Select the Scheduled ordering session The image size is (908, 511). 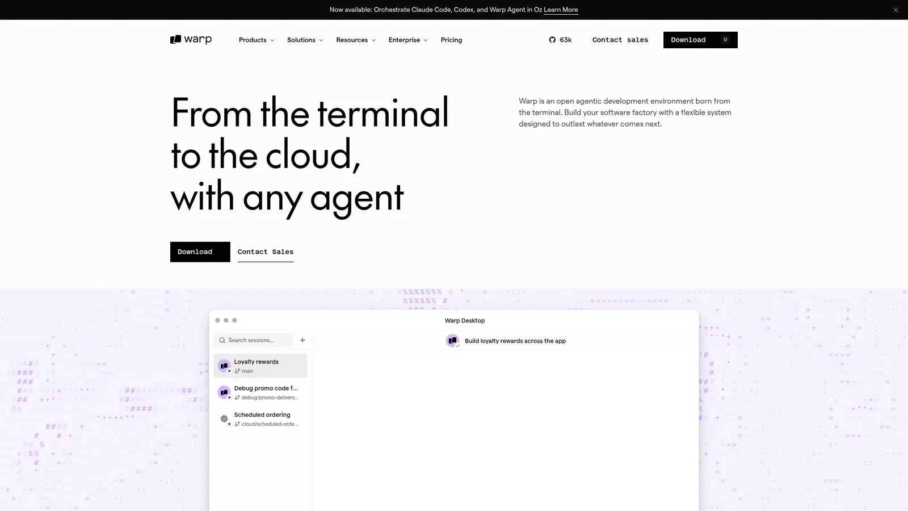[x=260, y=419]
